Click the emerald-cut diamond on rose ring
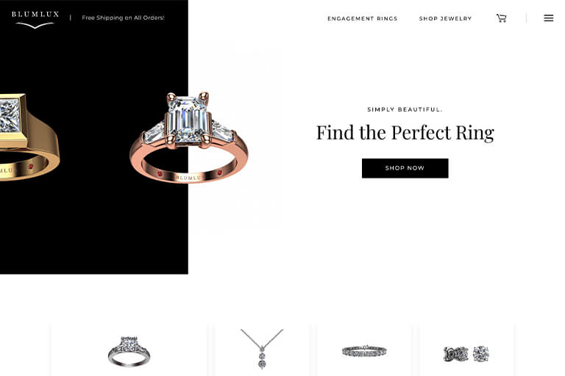 click(x=188, y=120)
